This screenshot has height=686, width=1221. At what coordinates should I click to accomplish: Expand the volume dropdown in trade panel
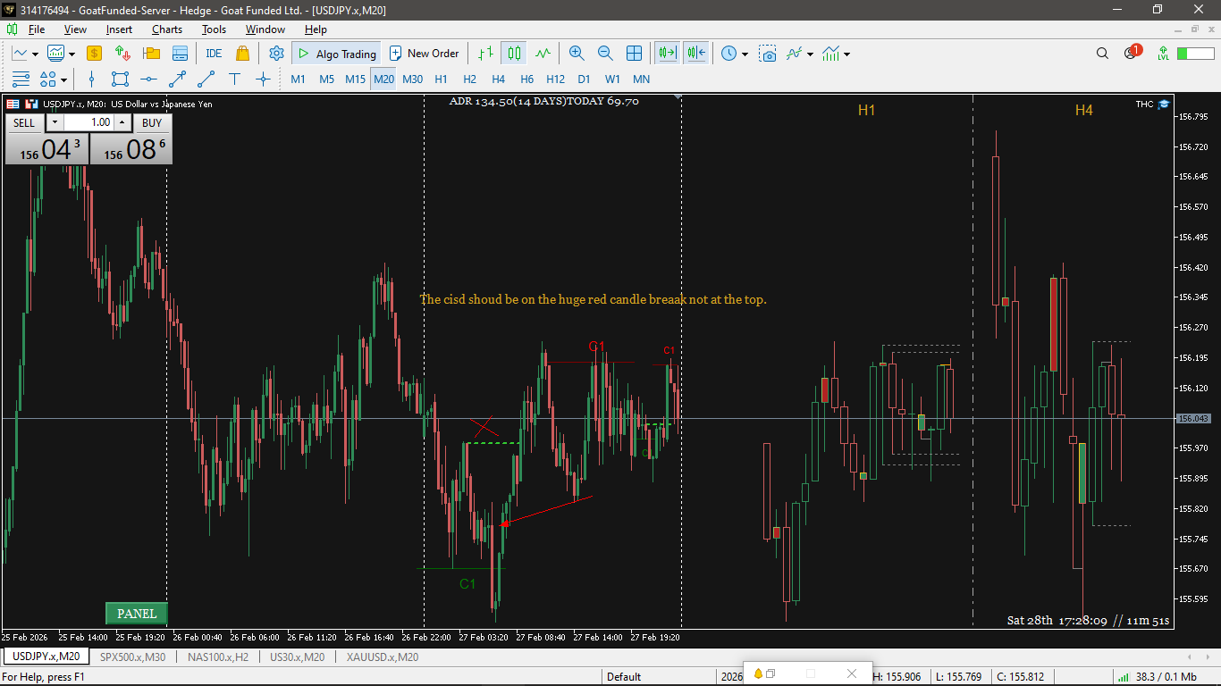(55, 122)
